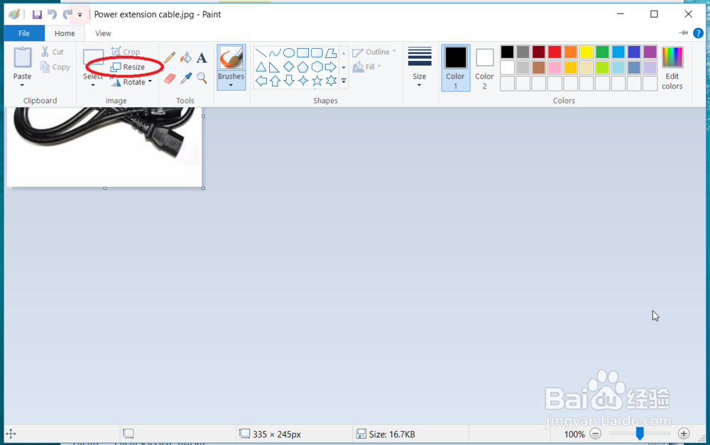Switch to the Home tab
The height and width of the screenshot is (445, 710).
[x=65, y=33]
